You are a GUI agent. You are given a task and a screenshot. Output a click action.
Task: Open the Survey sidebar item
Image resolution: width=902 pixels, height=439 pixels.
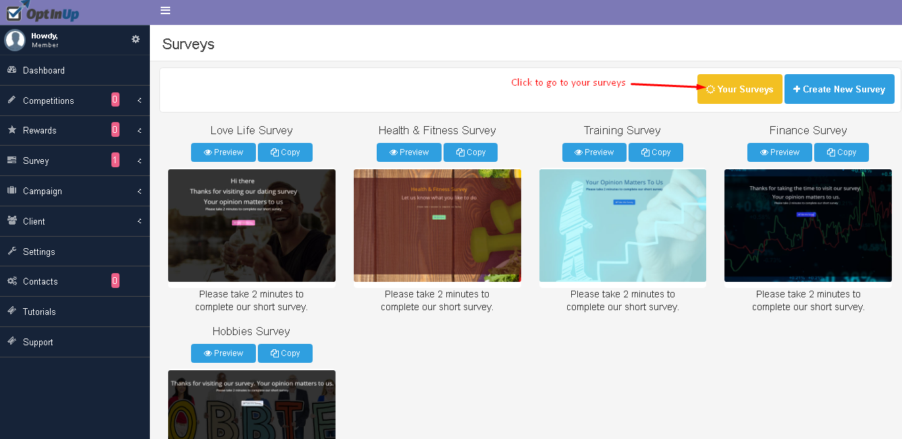coord(75,160)
